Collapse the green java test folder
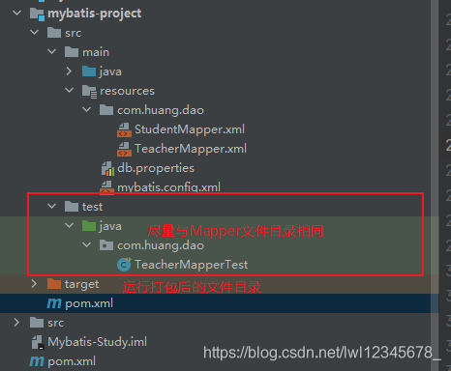 69,225
